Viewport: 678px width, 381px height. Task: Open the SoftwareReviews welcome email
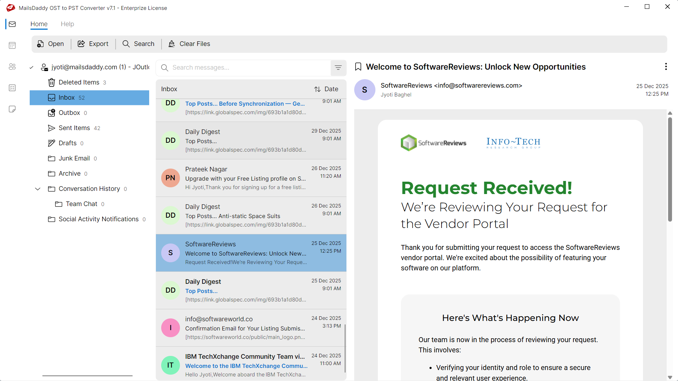251,253
